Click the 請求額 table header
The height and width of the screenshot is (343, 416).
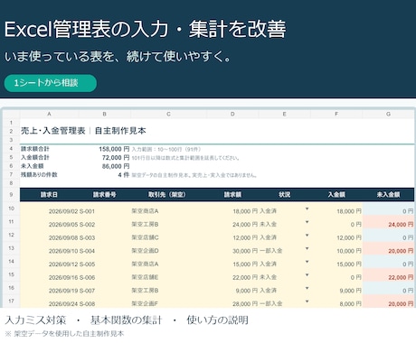click(232, 195)
